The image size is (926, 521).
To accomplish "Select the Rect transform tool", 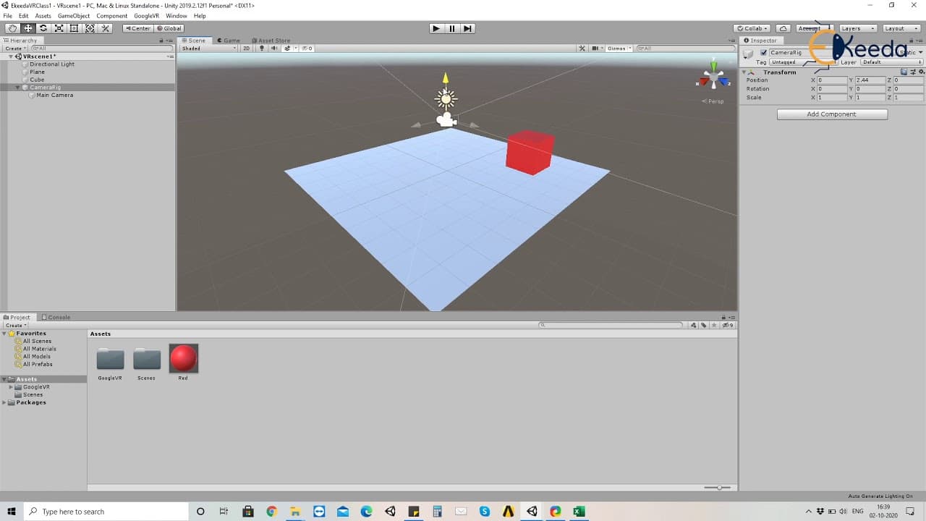I will click(x=74, y=28).
